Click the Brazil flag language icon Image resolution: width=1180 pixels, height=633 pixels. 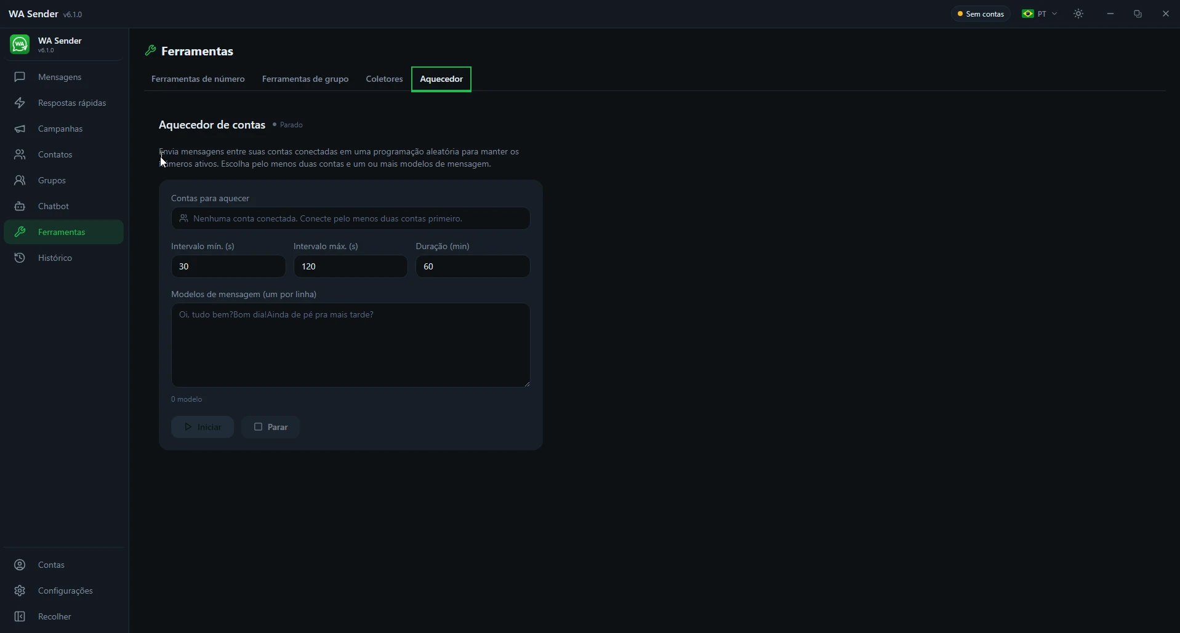point(1027,14)
